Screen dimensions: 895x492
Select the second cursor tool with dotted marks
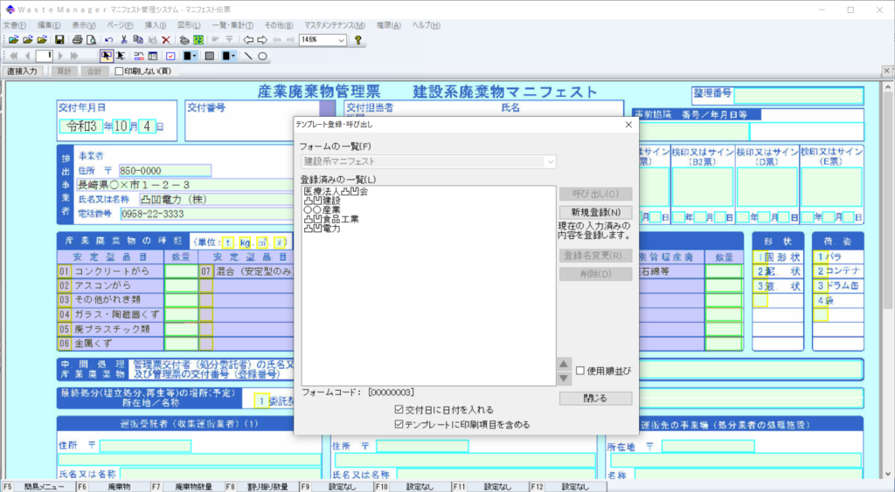120,56
